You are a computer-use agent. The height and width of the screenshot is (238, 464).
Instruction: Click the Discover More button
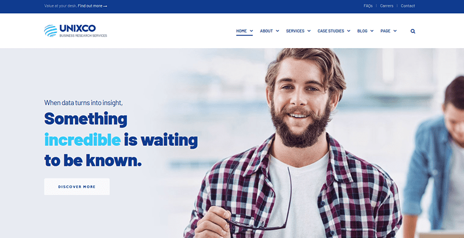click(x=77, y=186)
